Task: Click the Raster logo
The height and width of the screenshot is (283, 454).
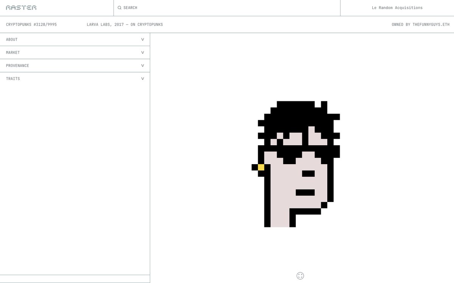Action: (21, 8)
